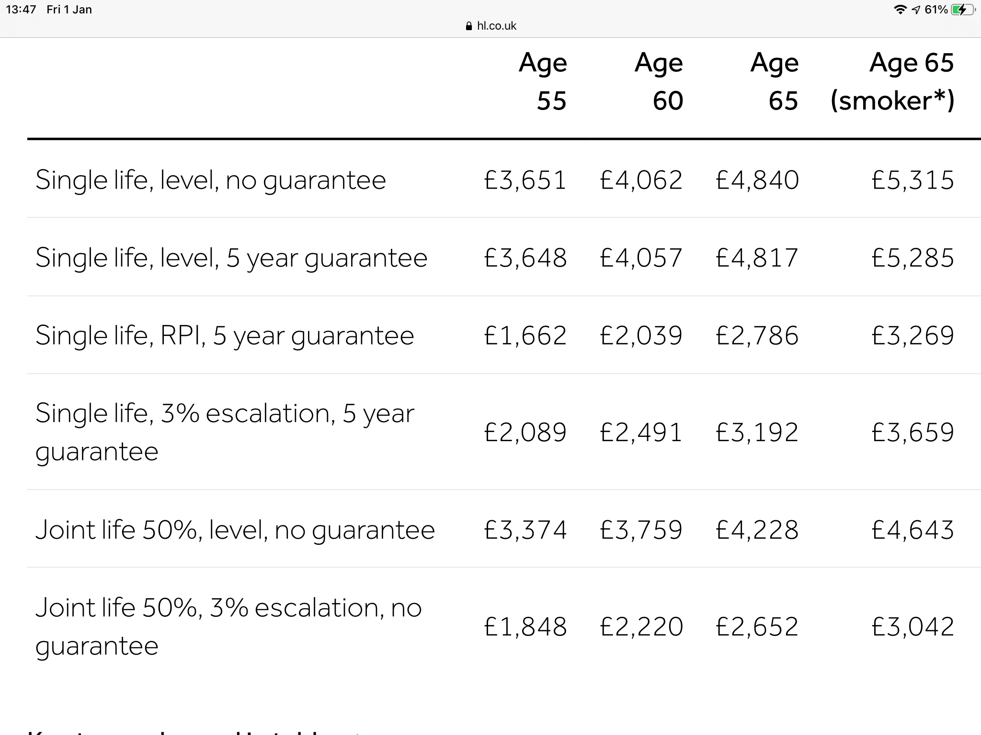This screenshot has width=981, height=735.
Task: Tap the £2,786 value in RPI row
Action: tap(757, 335)
